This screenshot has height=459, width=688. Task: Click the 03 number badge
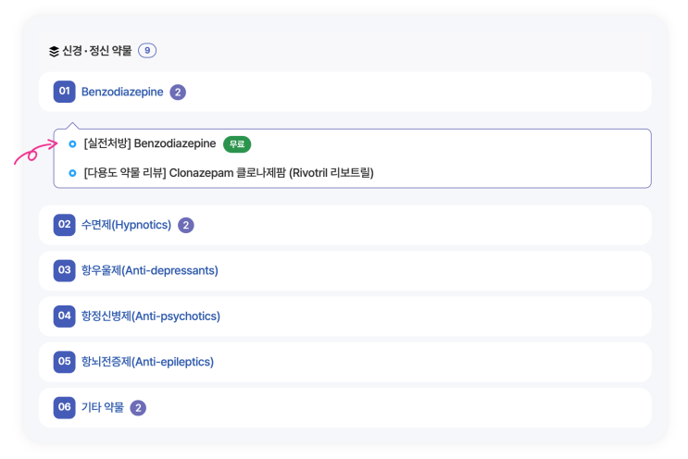[x=65, y=270]
